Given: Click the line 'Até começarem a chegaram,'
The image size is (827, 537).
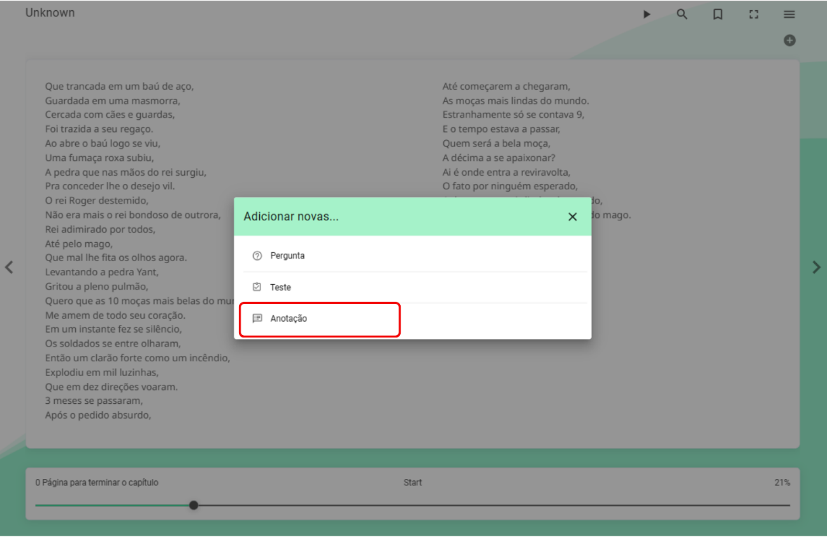Looking at the screenshot, I should click(x=507, y=86).
